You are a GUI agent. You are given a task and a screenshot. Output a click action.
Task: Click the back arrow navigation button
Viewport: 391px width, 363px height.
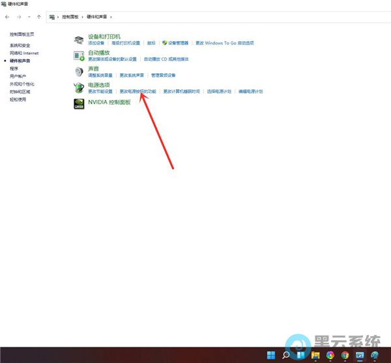point(7,16)
